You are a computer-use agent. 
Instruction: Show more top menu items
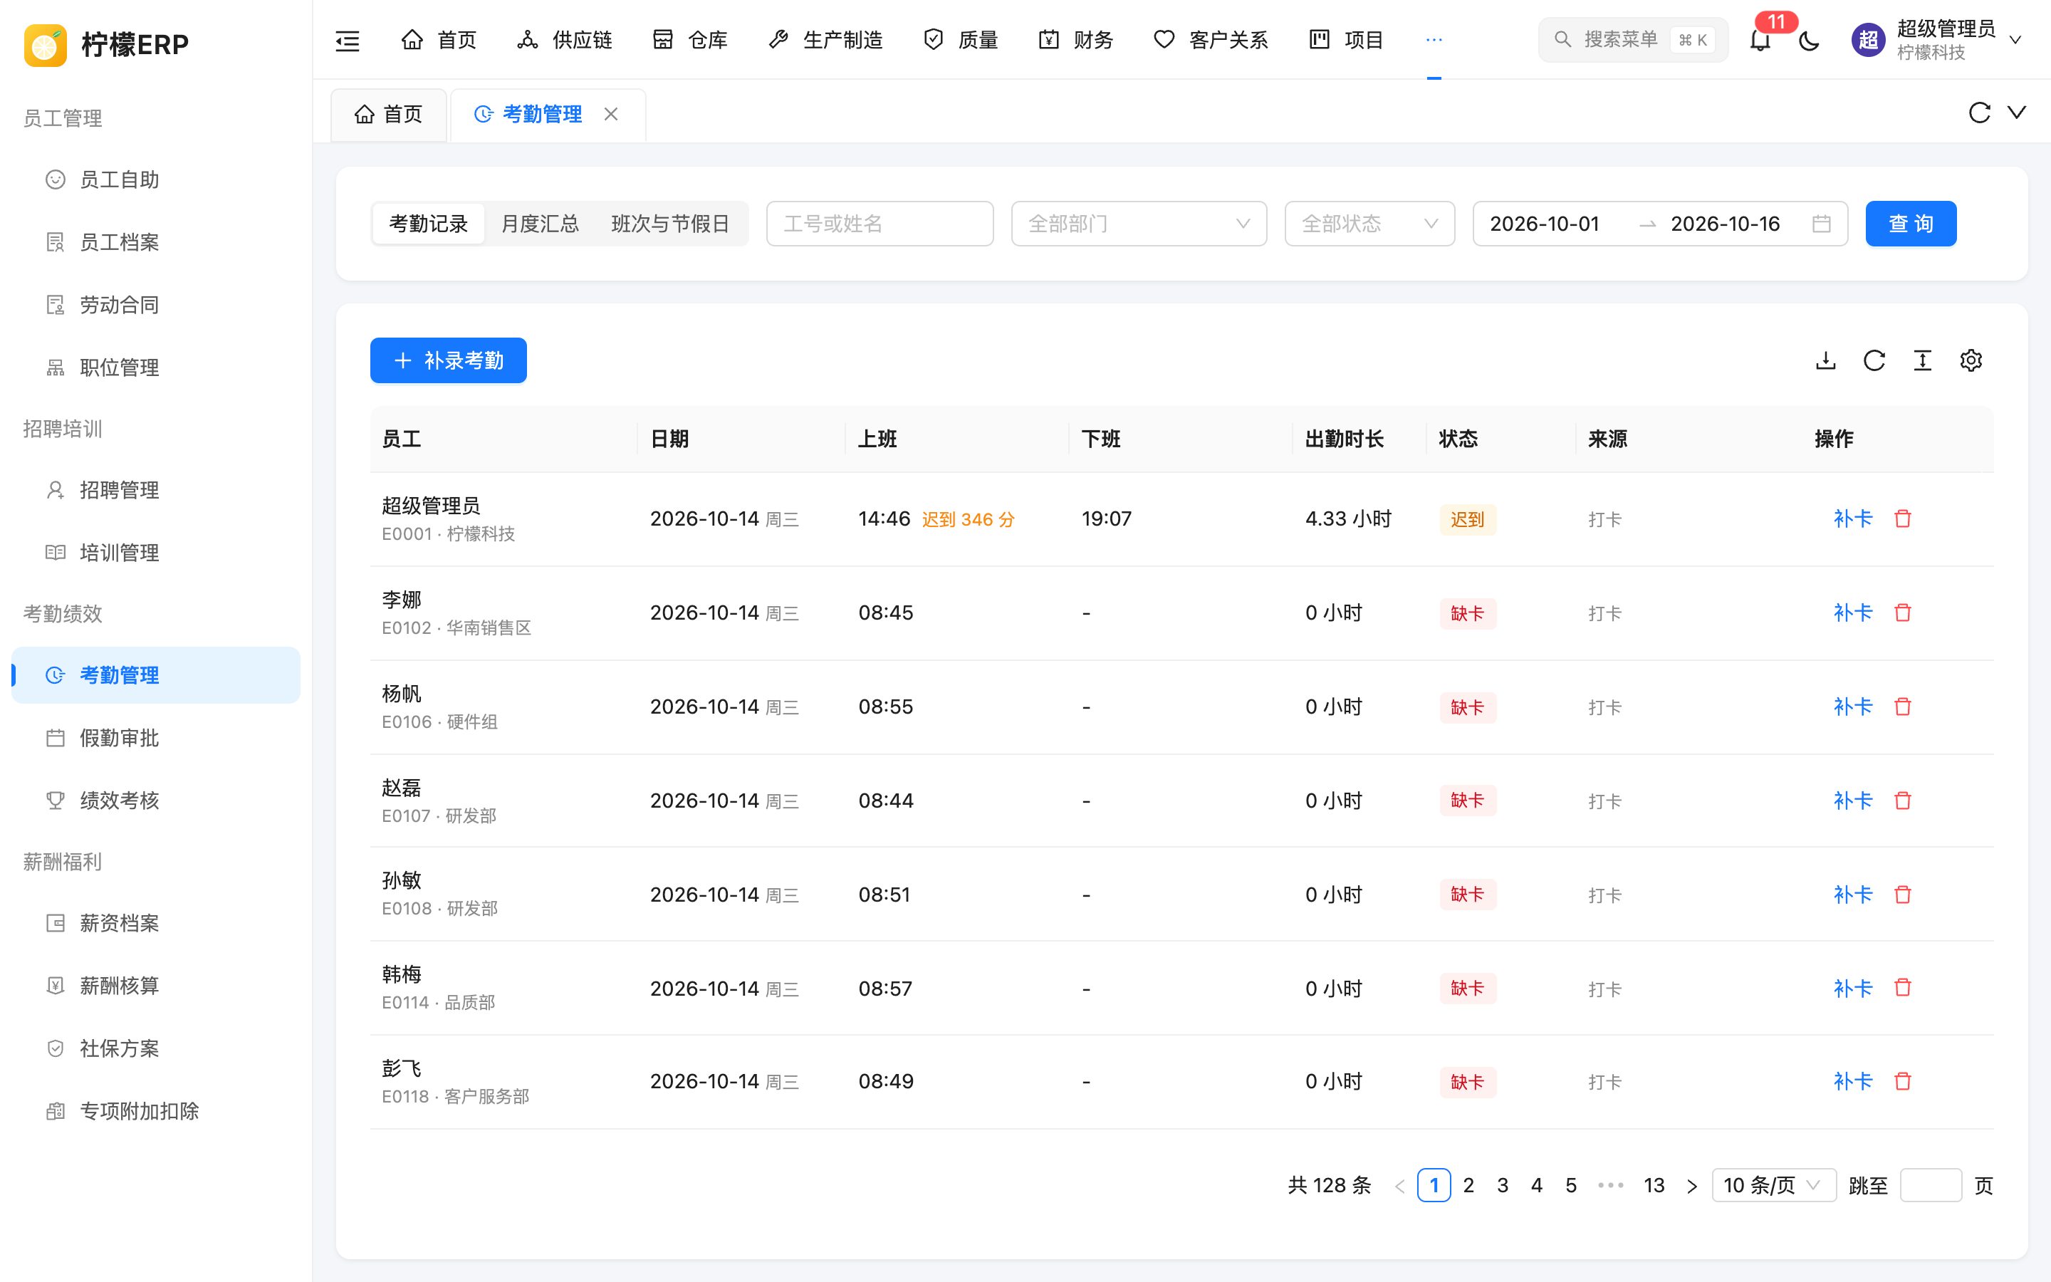pyautogui.click(x=1433, y=40)
